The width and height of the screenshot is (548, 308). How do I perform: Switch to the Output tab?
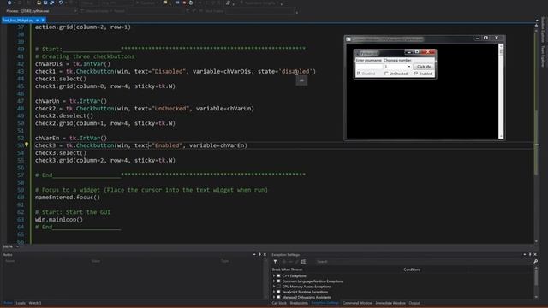click(414, 303)
